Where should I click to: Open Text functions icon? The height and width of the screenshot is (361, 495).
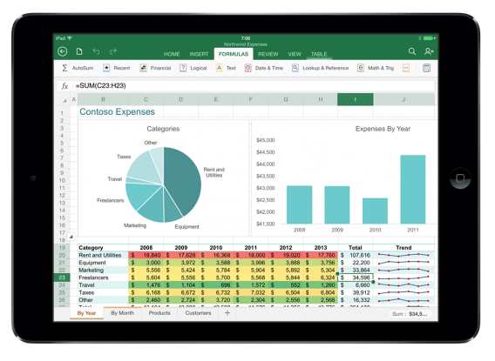(x=219, y=68)
